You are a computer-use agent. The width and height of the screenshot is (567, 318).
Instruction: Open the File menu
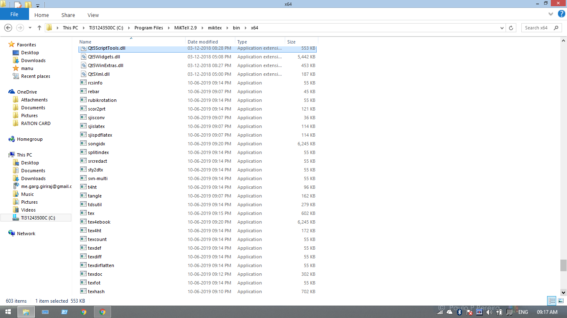coord(14,14)
